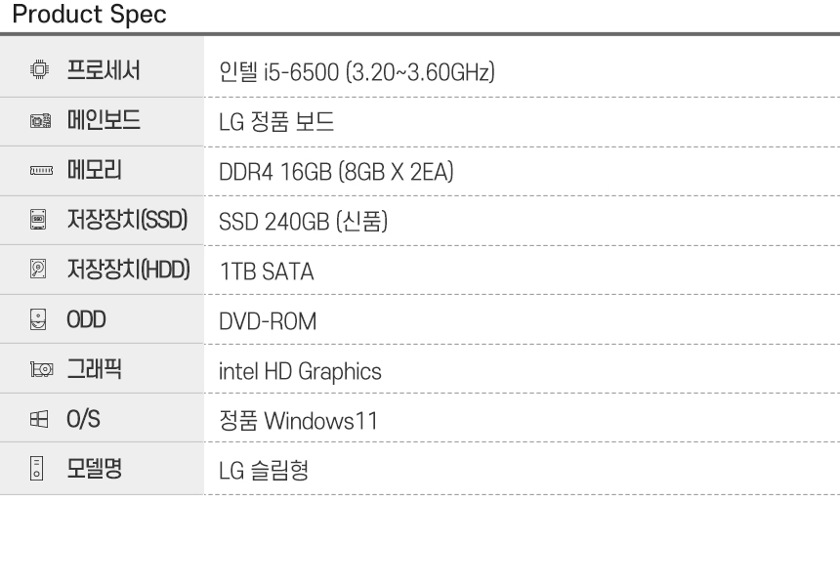Click the ODD optical drive icon
This screenshot has width=840, height=586.
point(38,319)
